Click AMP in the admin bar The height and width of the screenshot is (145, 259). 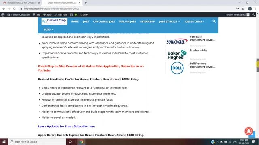coord(84,14)
